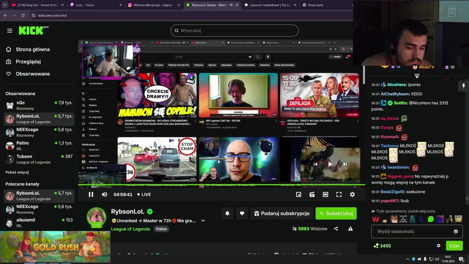Close the mini player overlay
The height and width of the screenshot is (264, 469).
point(357,151)
